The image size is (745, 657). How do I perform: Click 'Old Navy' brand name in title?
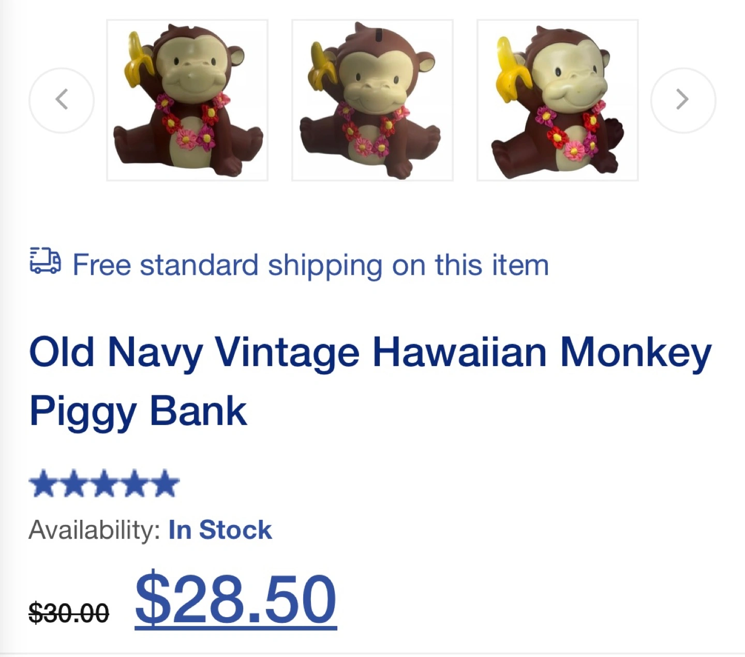click(116, 353)
